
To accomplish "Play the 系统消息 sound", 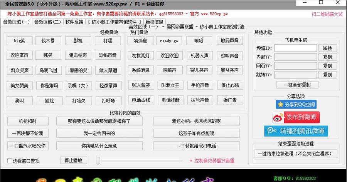I will pos(141,70).
